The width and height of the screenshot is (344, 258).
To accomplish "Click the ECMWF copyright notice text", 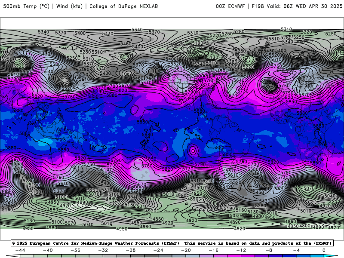I will pos(172,243).
